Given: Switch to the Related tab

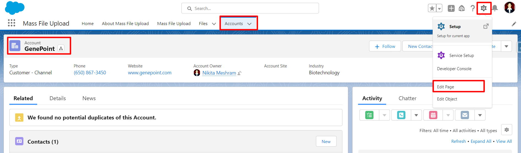Looking at the screenshot, I should [x=23, y=98].
